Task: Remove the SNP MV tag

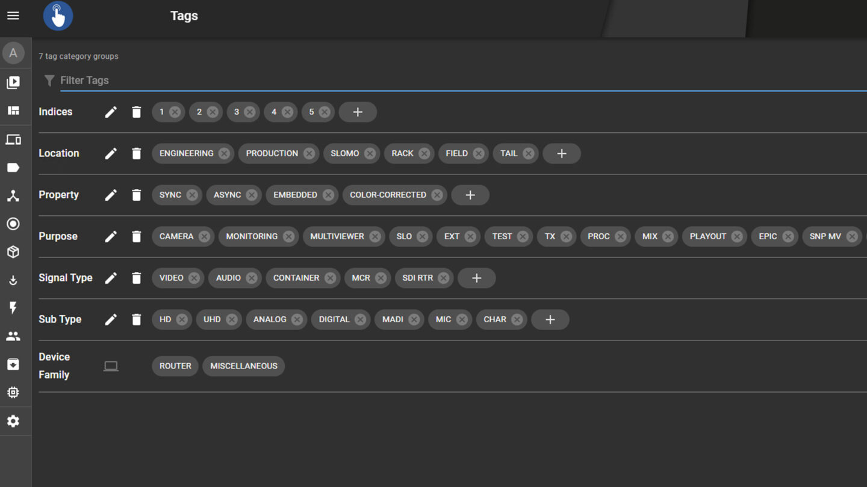Action: (x=852, y=236)
